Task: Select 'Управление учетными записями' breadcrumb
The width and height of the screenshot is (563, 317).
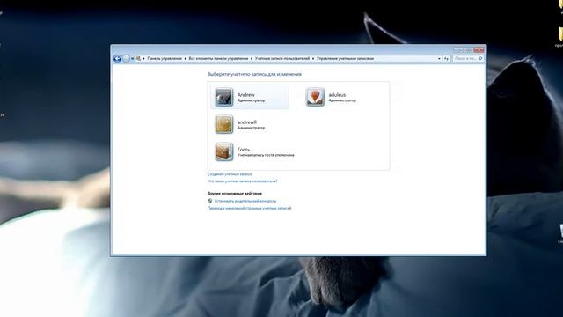Action: [345, 59]
